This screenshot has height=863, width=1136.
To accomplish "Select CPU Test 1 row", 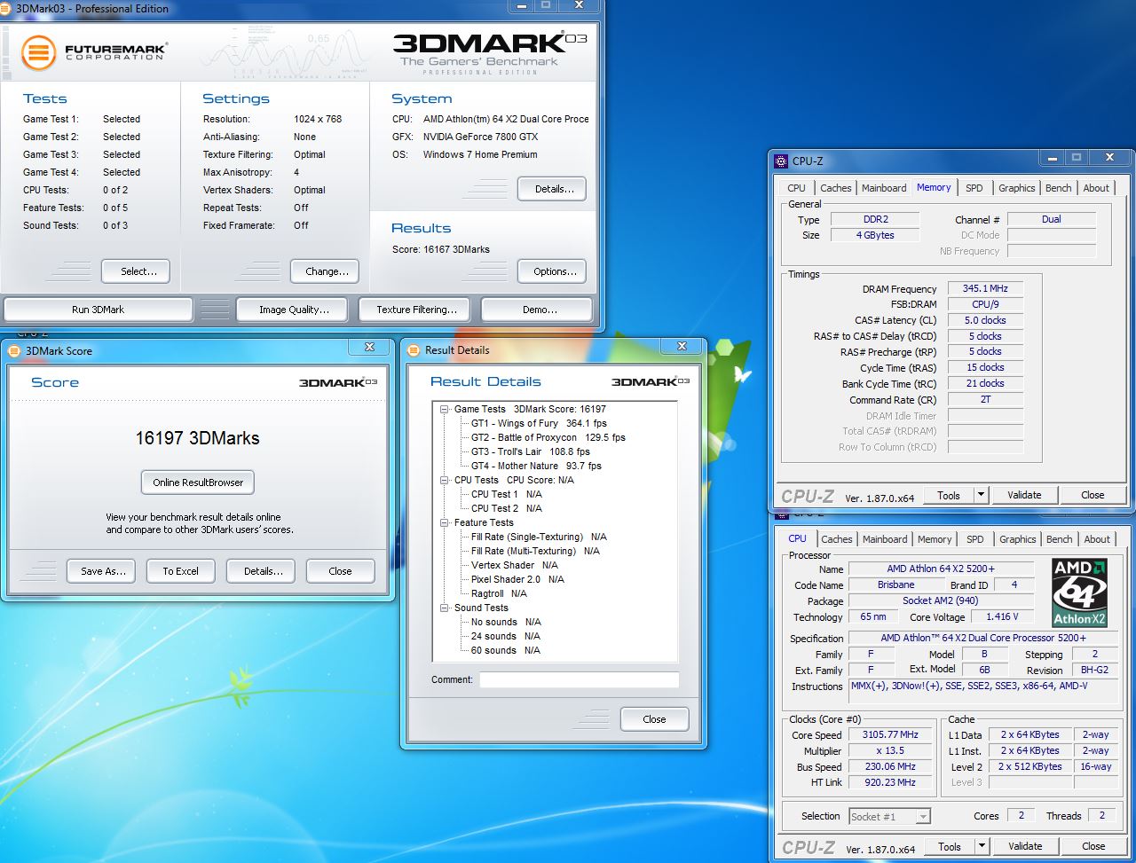I will [506, 494].
